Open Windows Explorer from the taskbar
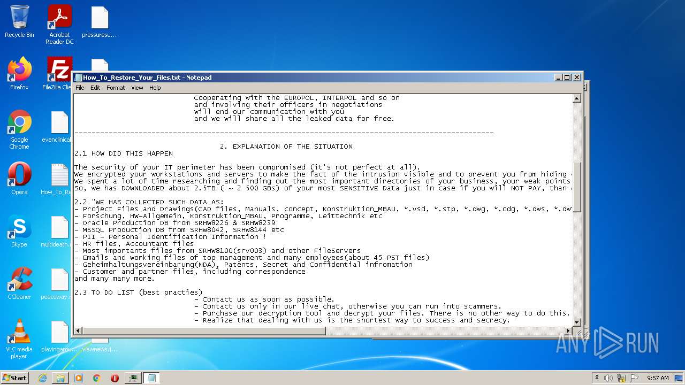The image size is (685, 385). click(x=60, y=378)
